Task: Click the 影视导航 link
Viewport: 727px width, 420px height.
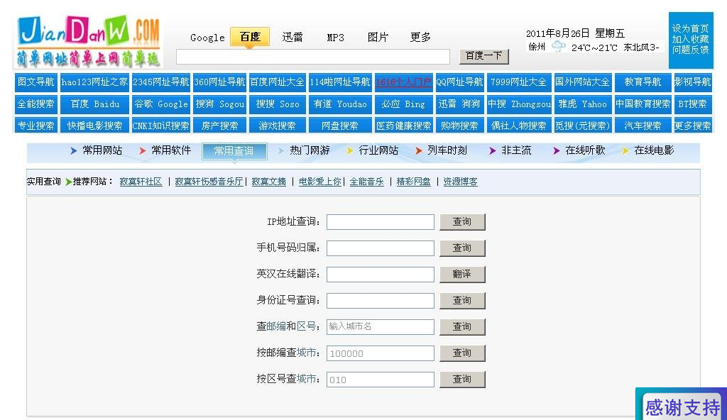Action: click(693, 82)
